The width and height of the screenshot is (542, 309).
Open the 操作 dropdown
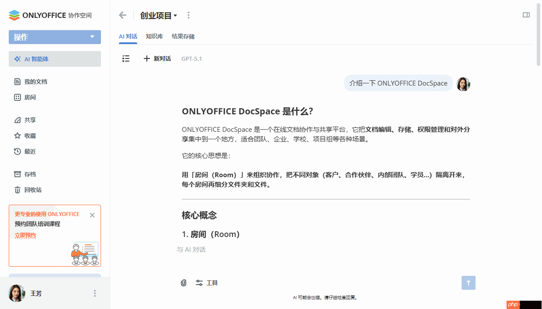[55, 37]
